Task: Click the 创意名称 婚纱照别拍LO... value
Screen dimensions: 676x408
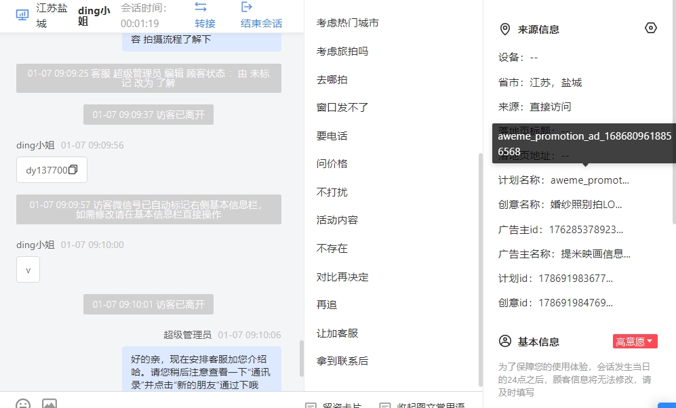Action: [x=586, y=205]
